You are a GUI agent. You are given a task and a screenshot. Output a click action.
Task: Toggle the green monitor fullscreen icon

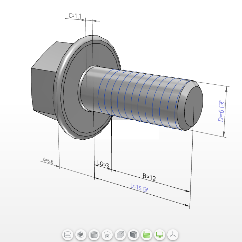[160, 235]
